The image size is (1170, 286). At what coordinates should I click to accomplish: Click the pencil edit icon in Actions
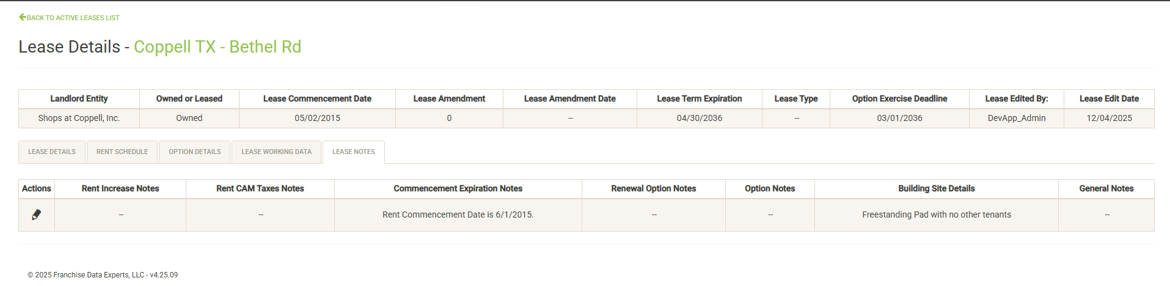[36, 215]
